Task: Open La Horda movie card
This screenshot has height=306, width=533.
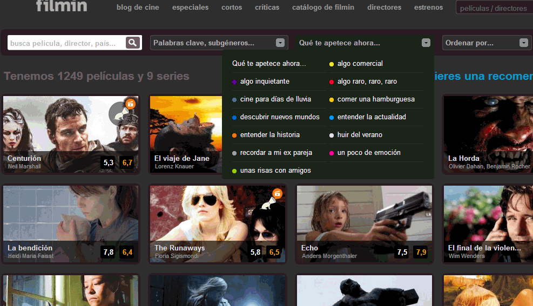Action: 488,134
